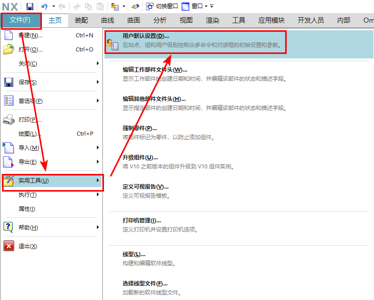Click the printer icon
374x300 pixels.
tap(9, 119)
